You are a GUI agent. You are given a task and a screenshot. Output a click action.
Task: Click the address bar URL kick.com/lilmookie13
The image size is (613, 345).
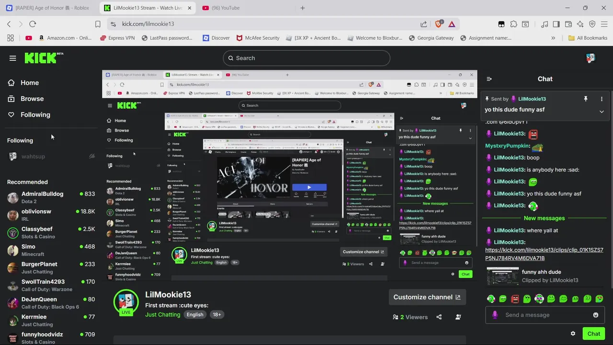[148, 24]
